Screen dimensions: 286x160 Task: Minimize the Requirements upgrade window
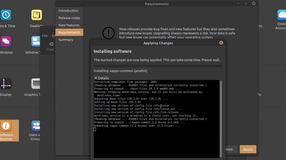[x=238, y=4]
